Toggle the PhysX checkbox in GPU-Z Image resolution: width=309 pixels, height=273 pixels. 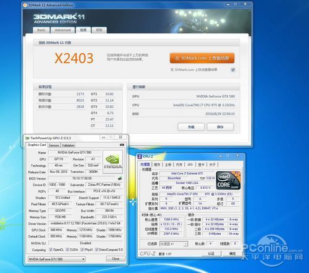coord(82,249)
